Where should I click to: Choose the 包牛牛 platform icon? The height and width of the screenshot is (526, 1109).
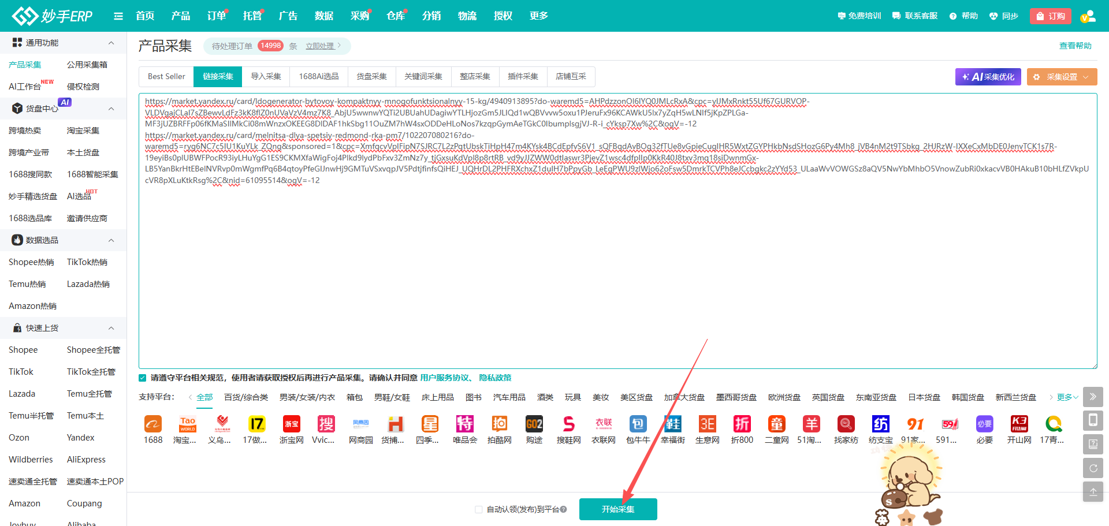pos(638,424)
